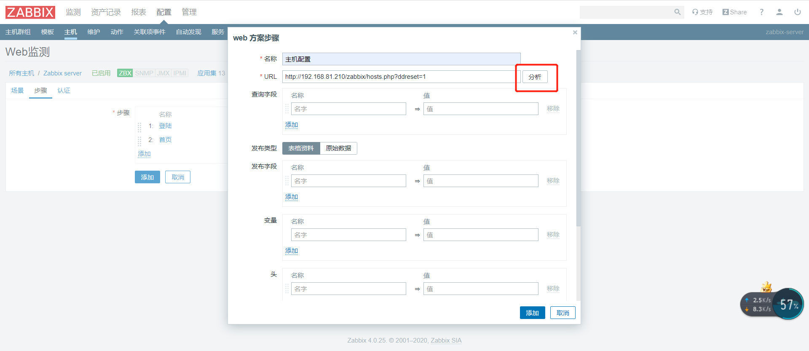Grab the drag handle of step 登陆

139,126
